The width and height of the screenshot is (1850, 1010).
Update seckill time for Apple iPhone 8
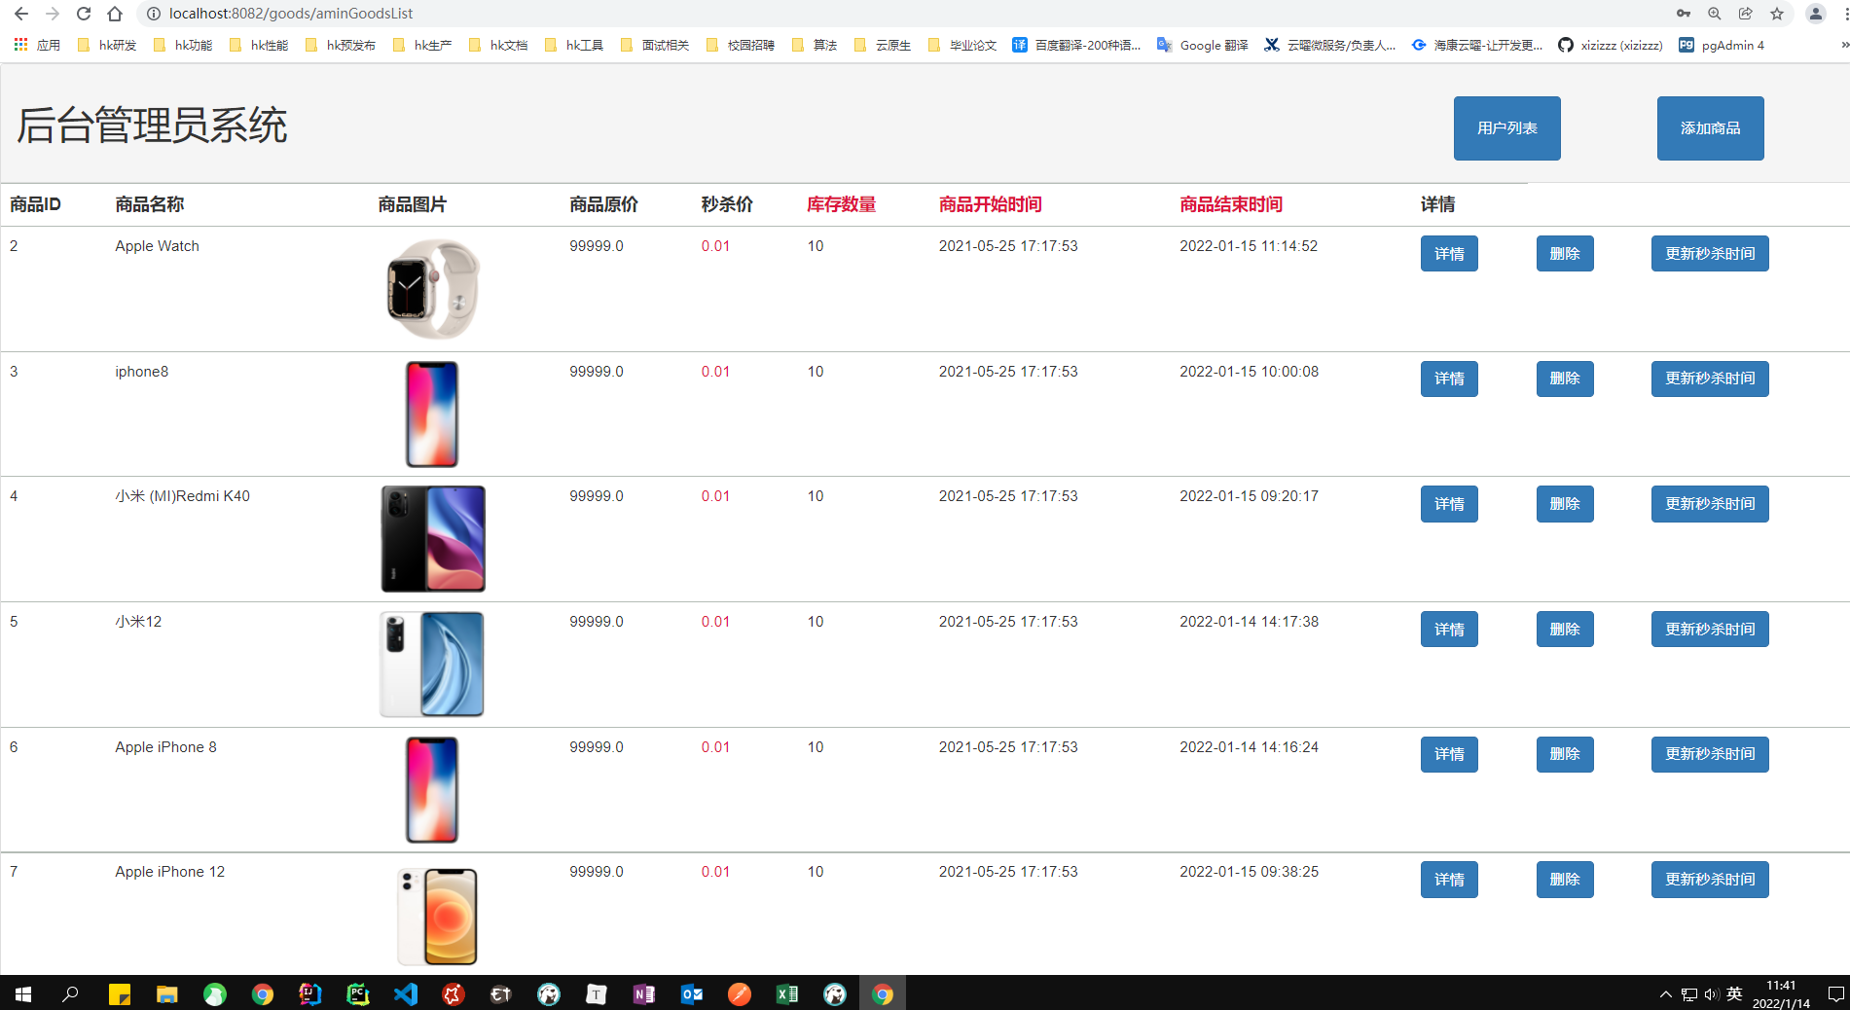point(1710,754)
